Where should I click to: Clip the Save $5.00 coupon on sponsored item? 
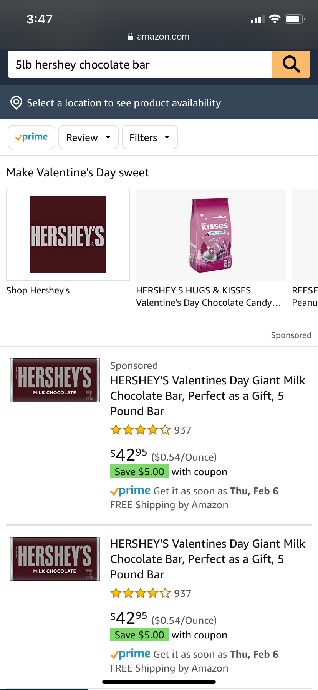pyautogui.click(x=139, y=472)
